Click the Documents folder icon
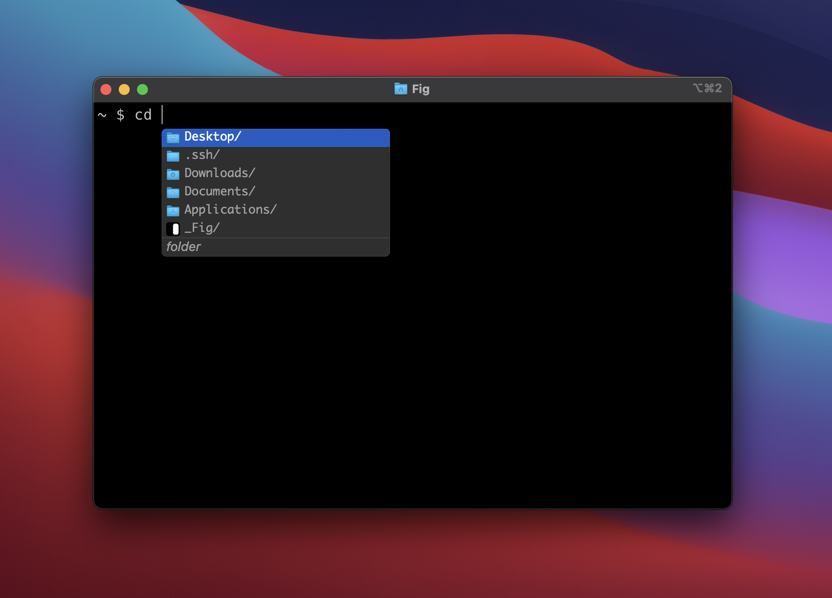Image resolution: width=832 pixels, height=598 pixels. [x=173, y=192]
